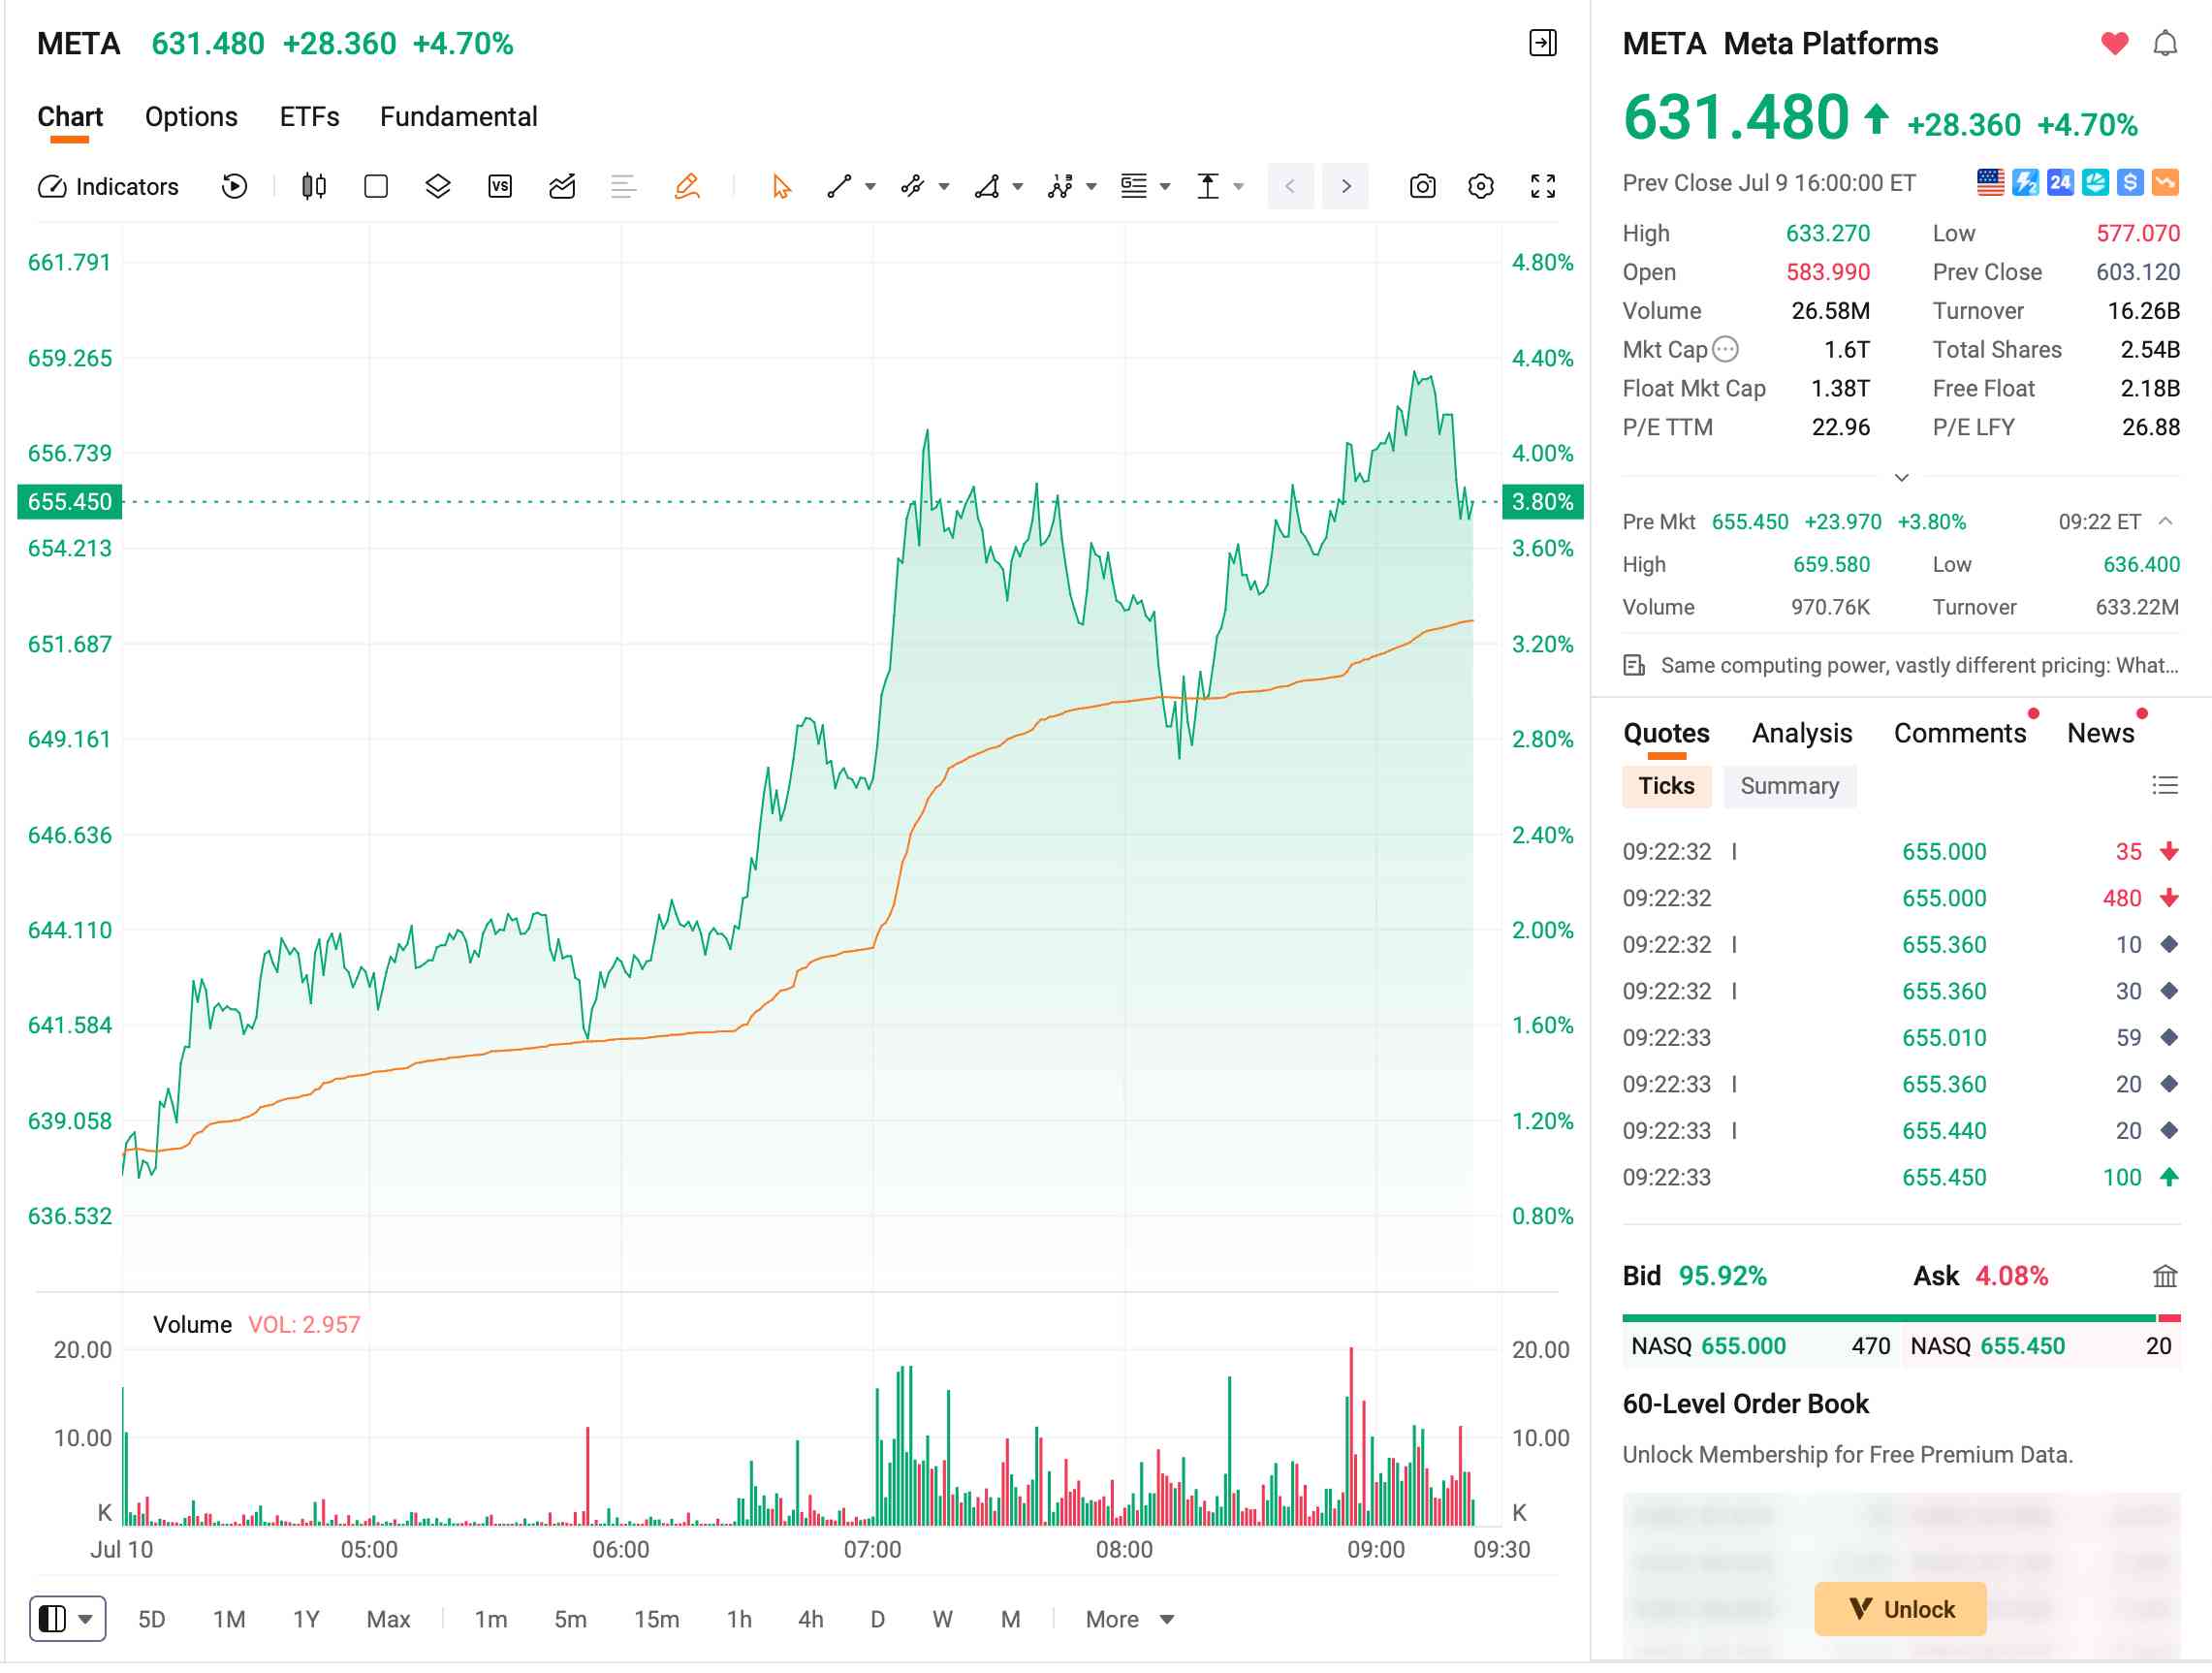The image size is (2212, 1673).
Task: Click the VS compare icon
Action: (500, 187)
